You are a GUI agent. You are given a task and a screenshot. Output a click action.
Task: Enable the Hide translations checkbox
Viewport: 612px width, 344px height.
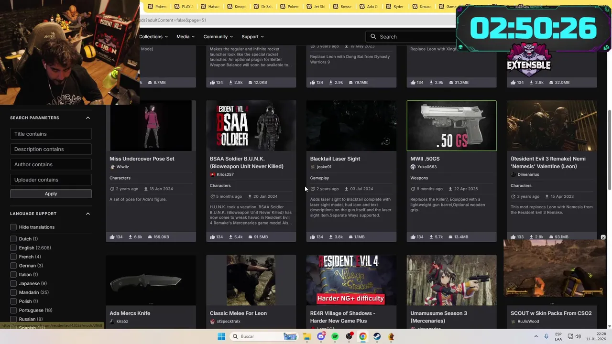click(13, 227)
